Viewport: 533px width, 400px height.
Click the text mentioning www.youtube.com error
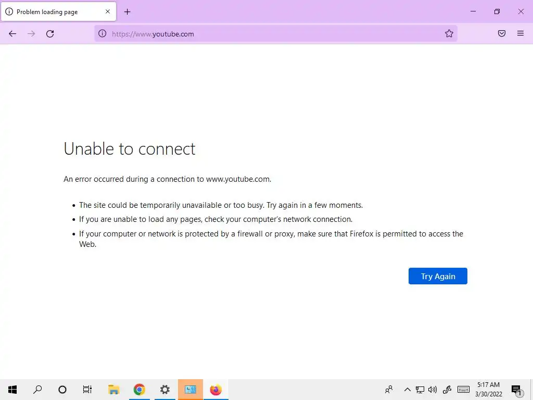tap(167, 179)
